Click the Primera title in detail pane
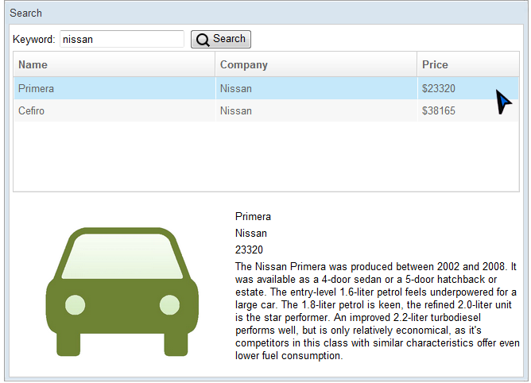 253,216
